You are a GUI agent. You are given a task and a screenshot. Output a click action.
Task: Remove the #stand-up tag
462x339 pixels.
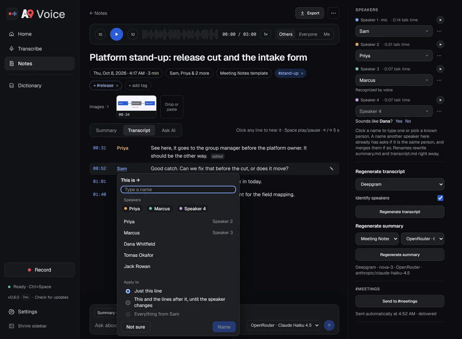302,73
